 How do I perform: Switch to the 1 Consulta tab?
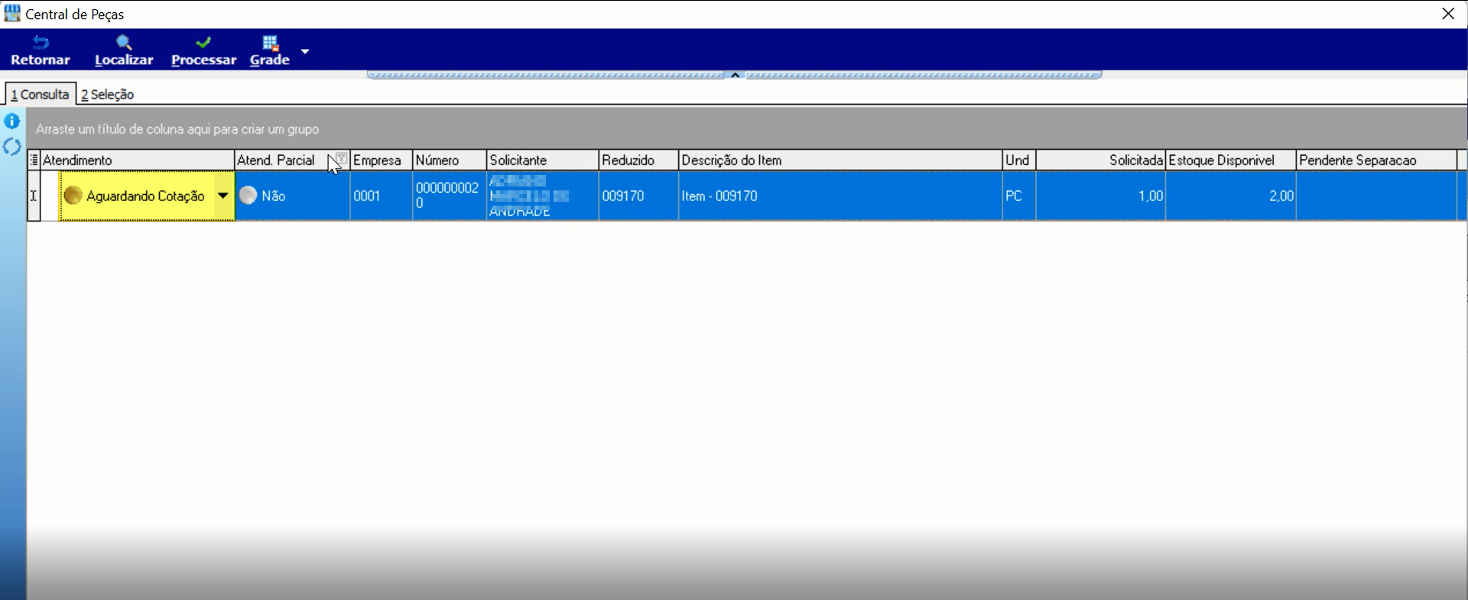click(41, 94)
